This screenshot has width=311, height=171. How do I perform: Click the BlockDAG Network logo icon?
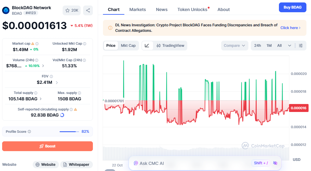[x=6, y=10]
